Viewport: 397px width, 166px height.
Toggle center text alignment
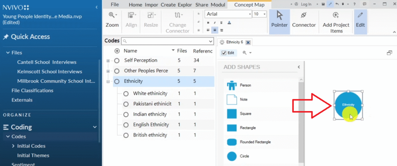[x=214, y=30]
